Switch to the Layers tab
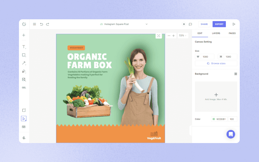Viewport: 259px width, 162px height. click(216, 33)
